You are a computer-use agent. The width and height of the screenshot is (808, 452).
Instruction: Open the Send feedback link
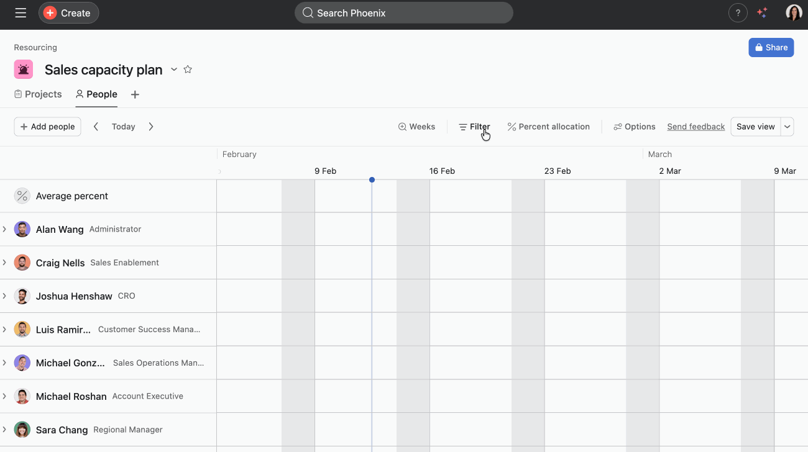pos(696,127)
